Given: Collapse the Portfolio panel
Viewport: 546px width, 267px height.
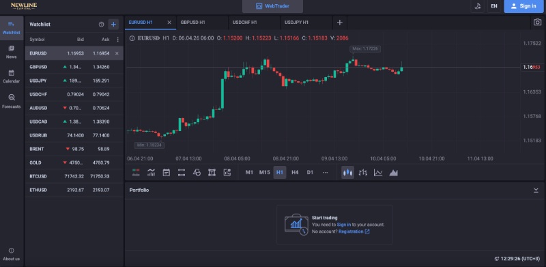Looking at the screenshot, I should coord(536,190).
